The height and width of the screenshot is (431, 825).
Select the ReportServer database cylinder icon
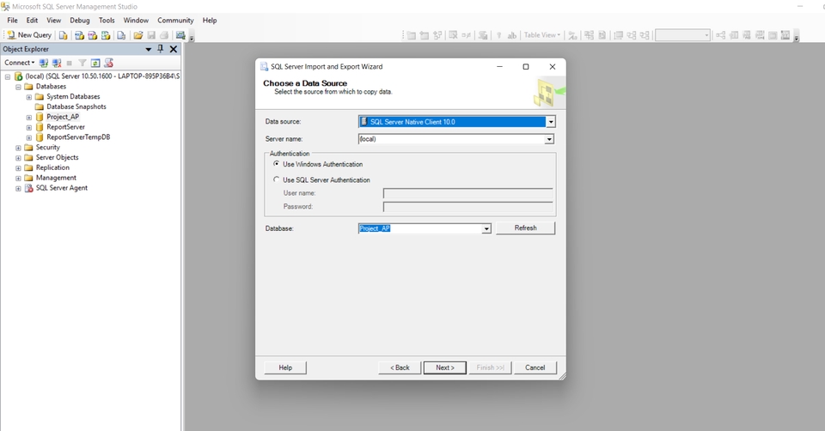40,127
